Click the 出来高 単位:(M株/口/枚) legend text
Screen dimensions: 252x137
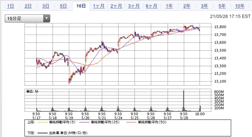click(68, 133)
